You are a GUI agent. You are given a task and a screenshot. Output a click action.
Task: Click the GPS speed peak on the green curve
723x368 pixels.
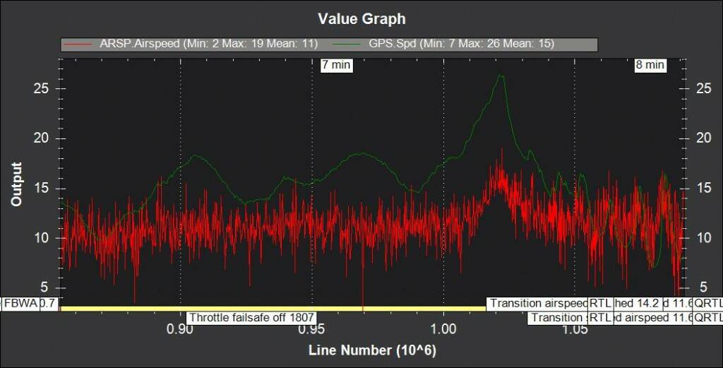click(x=501, y=76)
